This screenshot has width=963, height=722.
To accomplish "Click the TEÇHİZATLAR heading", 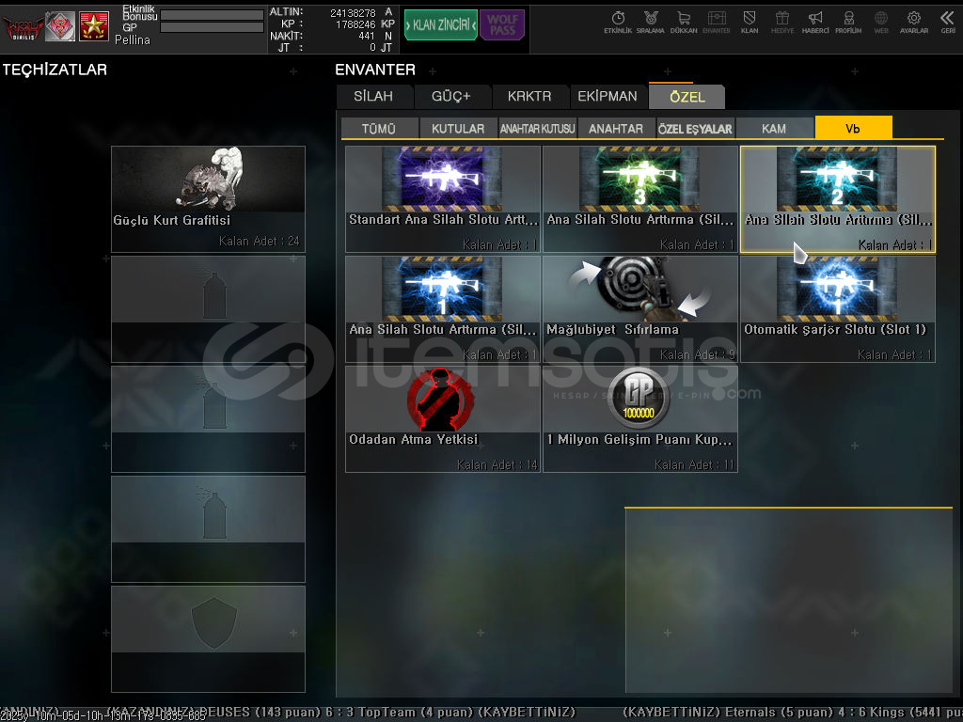I will tap(55, 70).
